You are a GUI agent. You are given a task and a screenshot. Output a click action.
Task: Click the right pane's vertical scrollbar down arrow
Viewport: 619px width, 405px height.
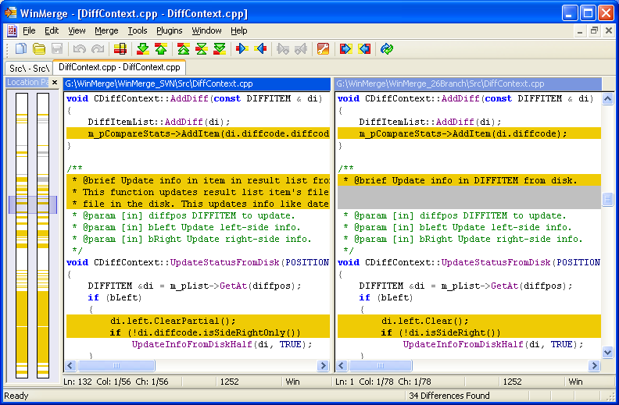607,353
